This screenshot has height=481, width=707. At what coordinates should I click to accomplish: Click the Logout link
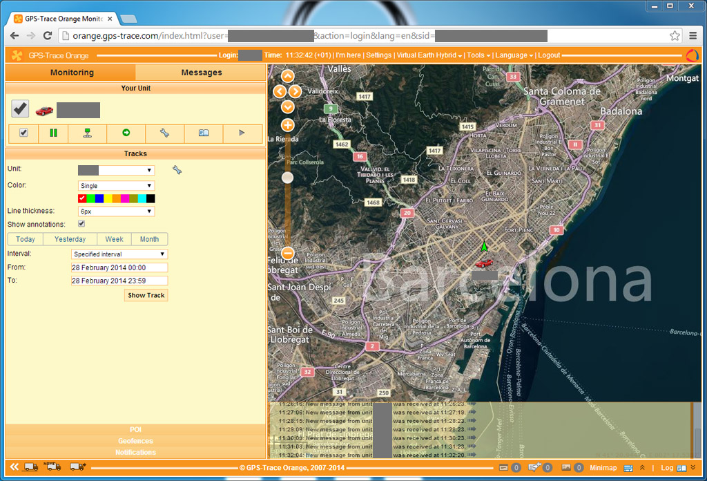click(549, 55)
